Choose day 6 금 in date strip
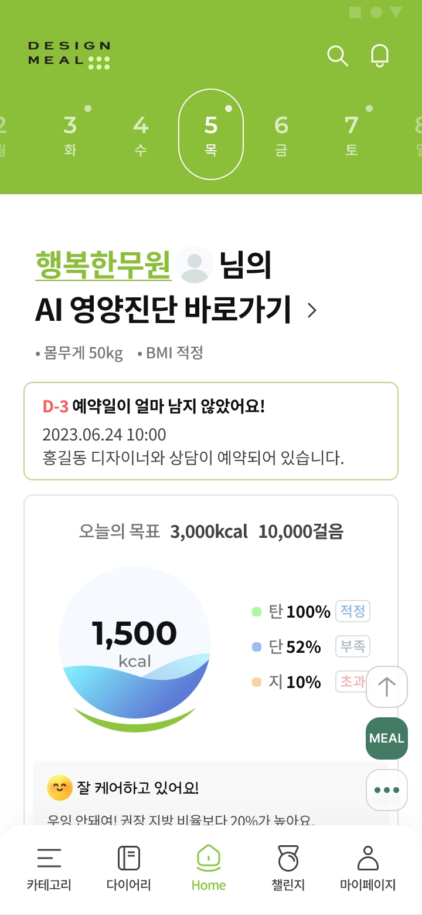422x915 pixels. click(x=281, y=135)
